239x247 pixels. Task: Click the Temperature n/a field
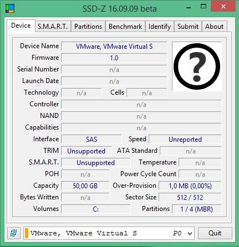pyautogui.click(x=200, y=163)
